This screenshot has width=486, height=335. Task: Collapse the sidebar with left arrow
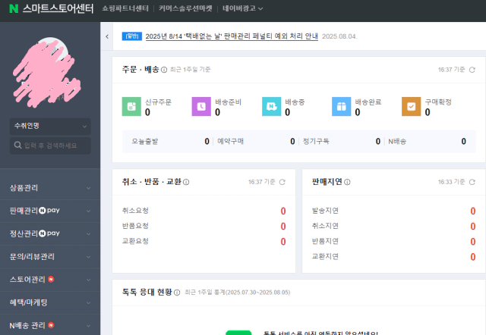(107, 36)
